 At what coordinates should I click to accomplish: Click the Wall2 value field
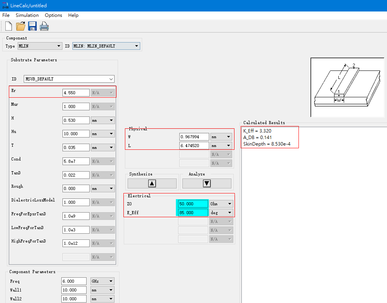[x=74, y=299]
